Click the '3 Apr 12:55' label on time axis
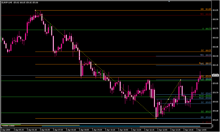This screenshot has height=132, width=220. pos(162,130)
